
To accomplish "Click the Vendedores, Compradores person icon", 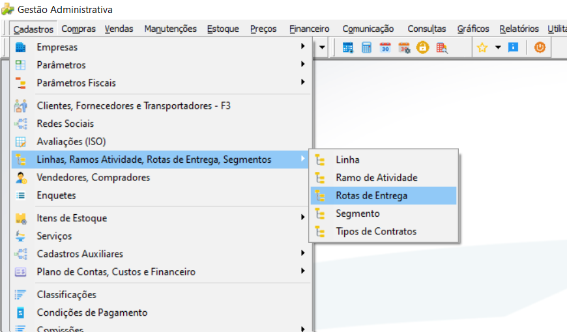I will tap(21, 177).
